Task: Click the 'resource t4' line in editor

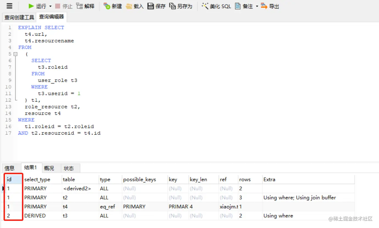Action: (x=43, y=113)
